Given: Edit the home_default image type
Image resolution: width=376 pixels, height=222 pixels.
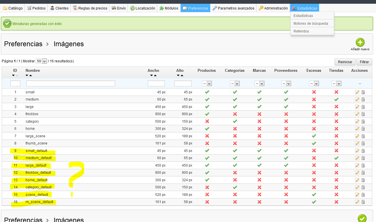Looking at the screenshot, I should (357, 180).
